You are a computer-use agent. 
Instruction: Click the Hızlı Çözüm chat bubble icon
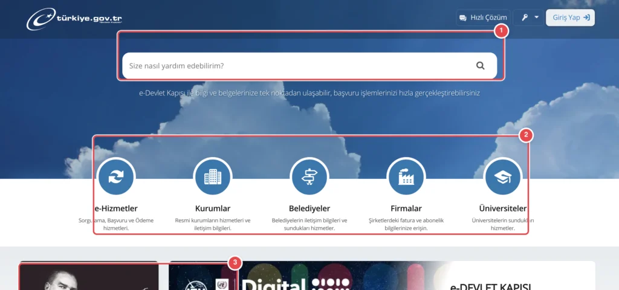[463, 18]
